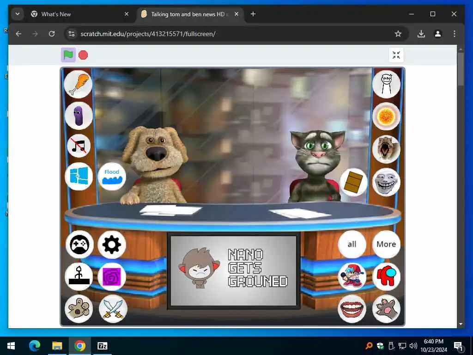Open File Explorer from taskbar
This screenshot has height=355, width=473.
coord(57,346)
